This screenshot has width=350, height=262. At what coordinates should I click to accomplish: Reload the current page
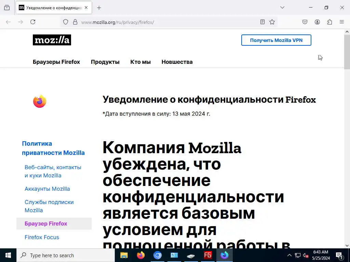coord(33,22)
